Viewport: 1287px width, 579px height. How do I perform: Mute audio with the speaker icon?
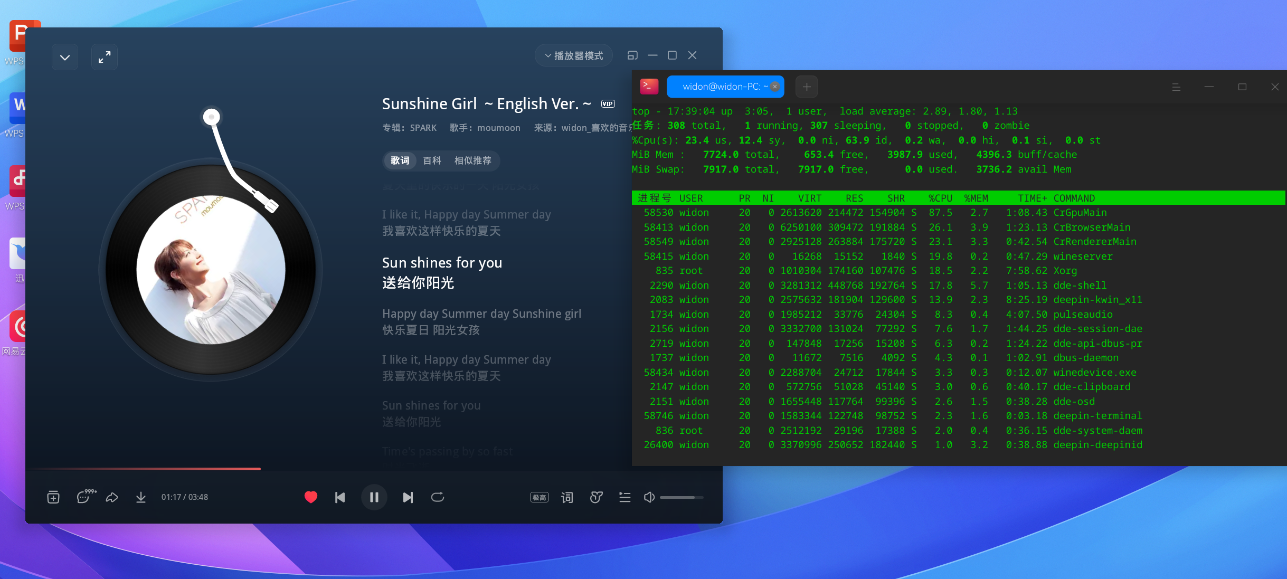click(x=649, y=497)
